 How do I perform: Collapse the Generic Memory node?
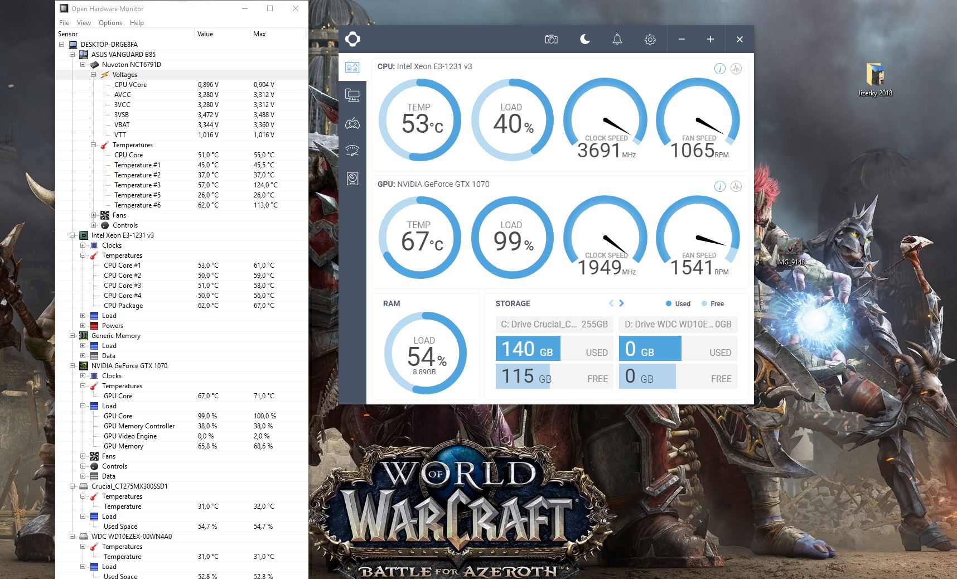[72, 336]
